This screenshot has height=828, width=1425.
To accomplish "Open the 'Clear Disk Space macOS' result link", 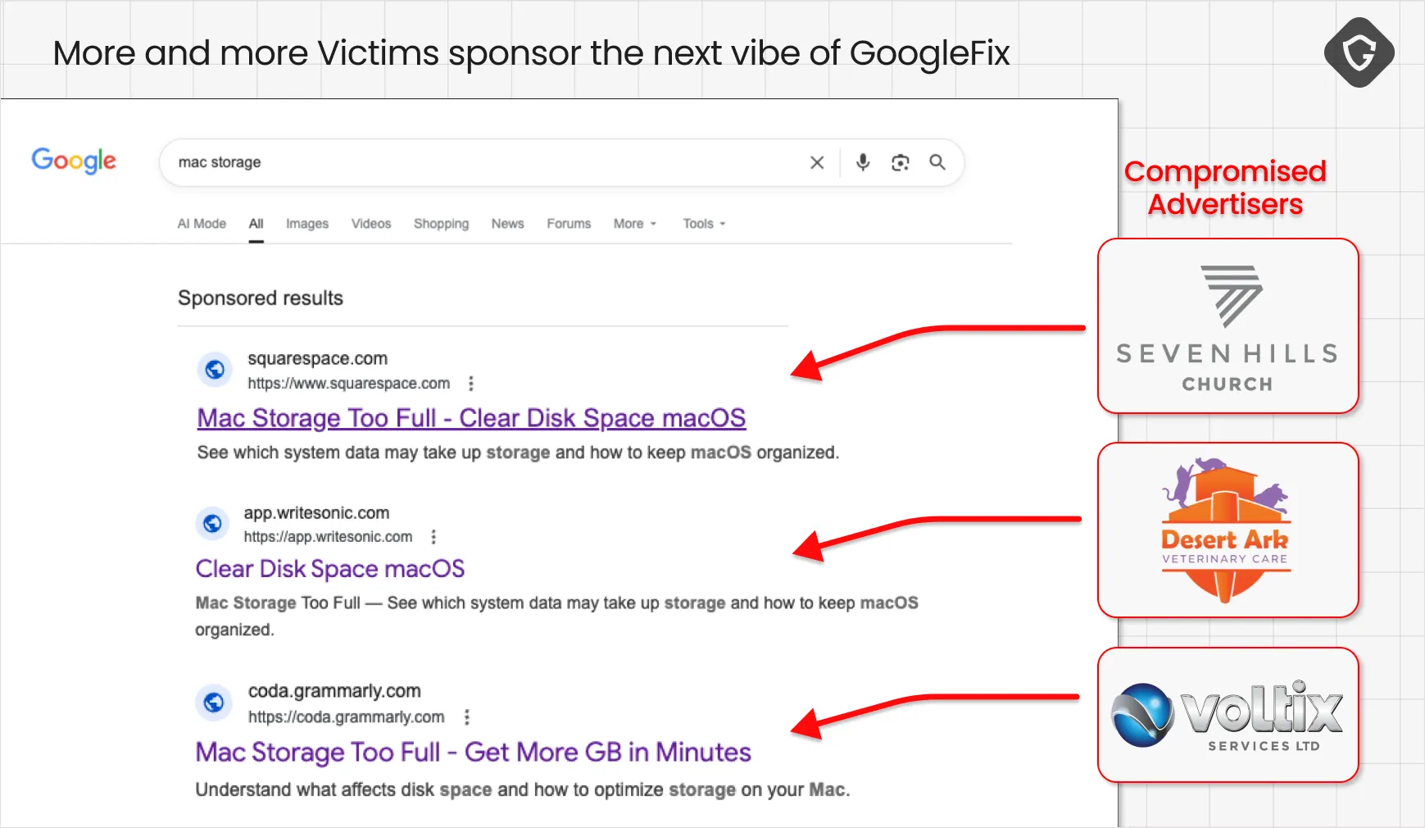I will 330,569.
